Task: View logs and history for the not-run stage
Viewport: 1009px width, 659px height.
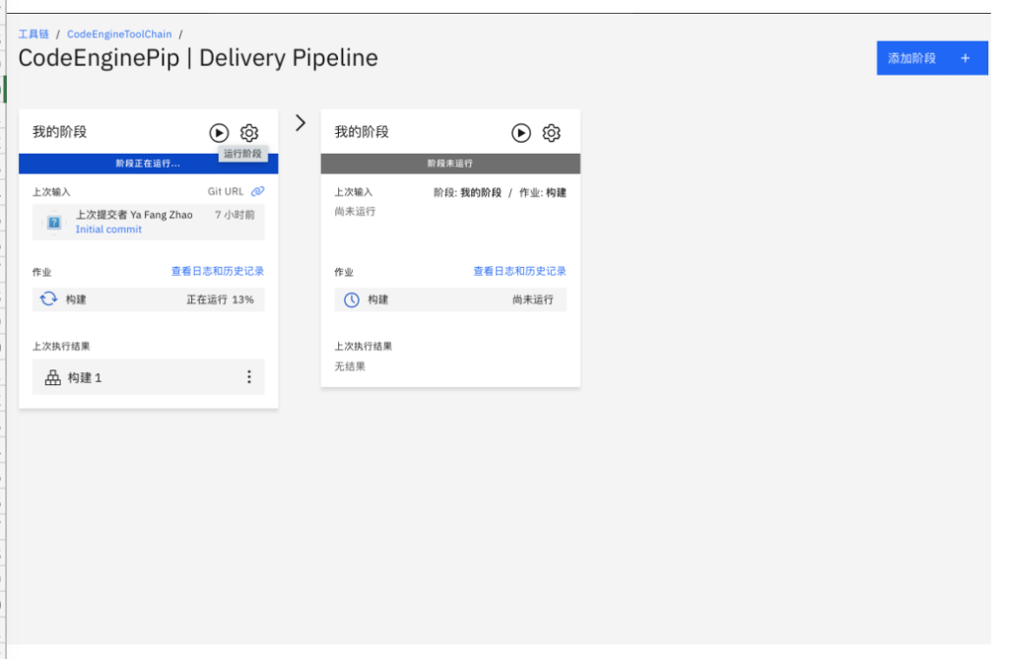Action: (520, 271)
